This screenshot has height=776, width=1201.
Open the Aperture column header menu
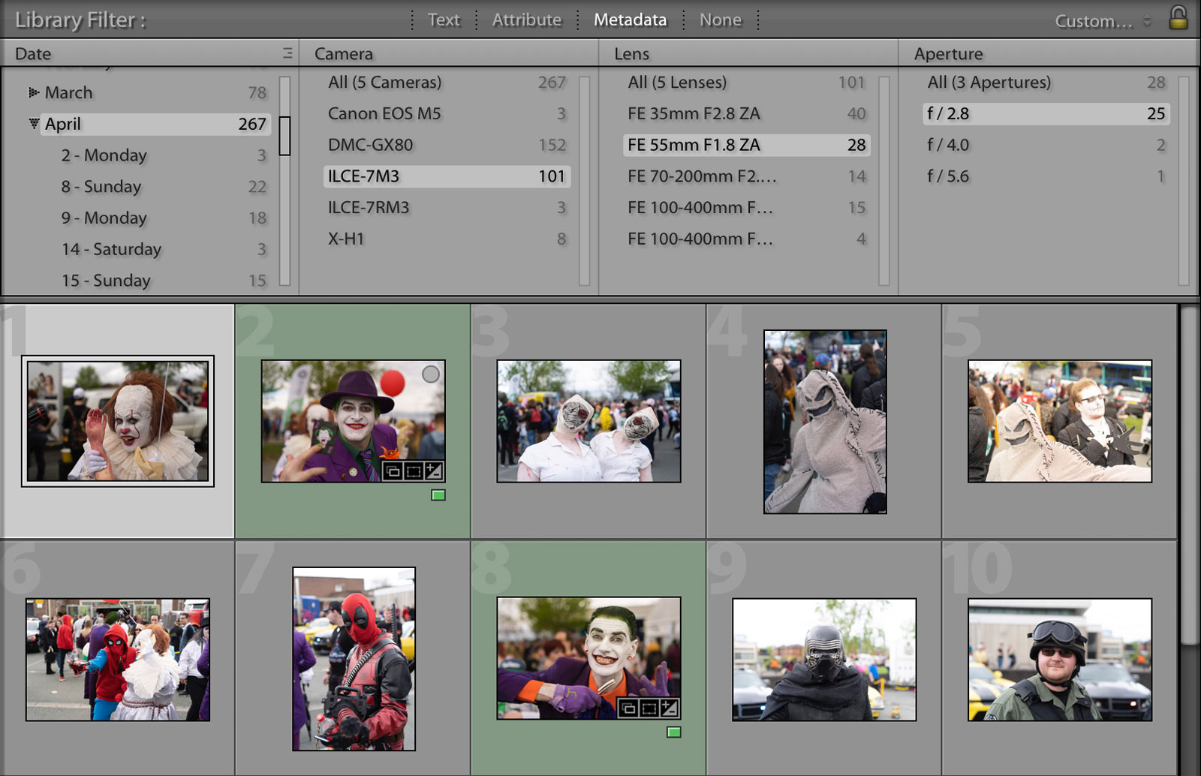pyautogui.click(x=948, y=54)
